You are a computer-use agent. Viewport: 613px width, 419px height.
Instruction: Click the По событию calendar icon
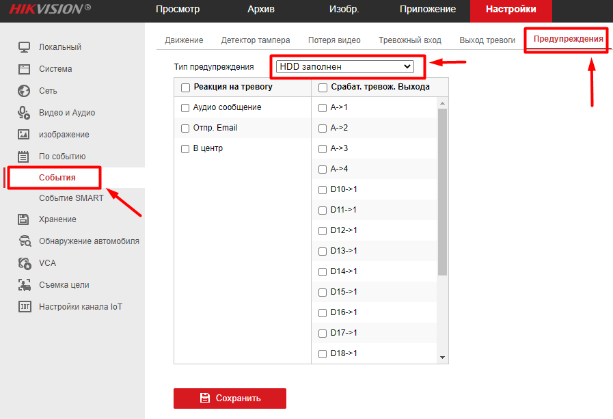pyautogui.click(x=24, y=157)
